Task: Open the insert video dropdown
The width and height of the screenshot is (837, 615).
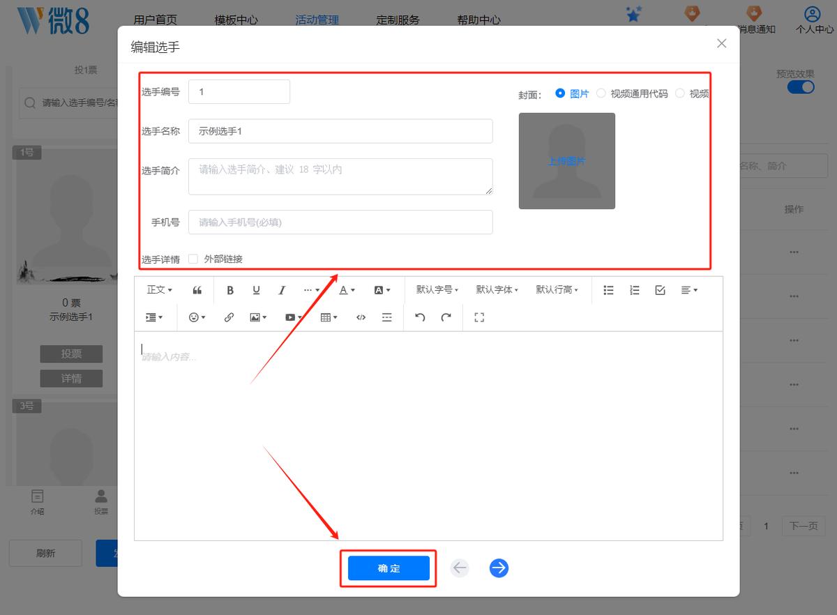Action: 294,317
